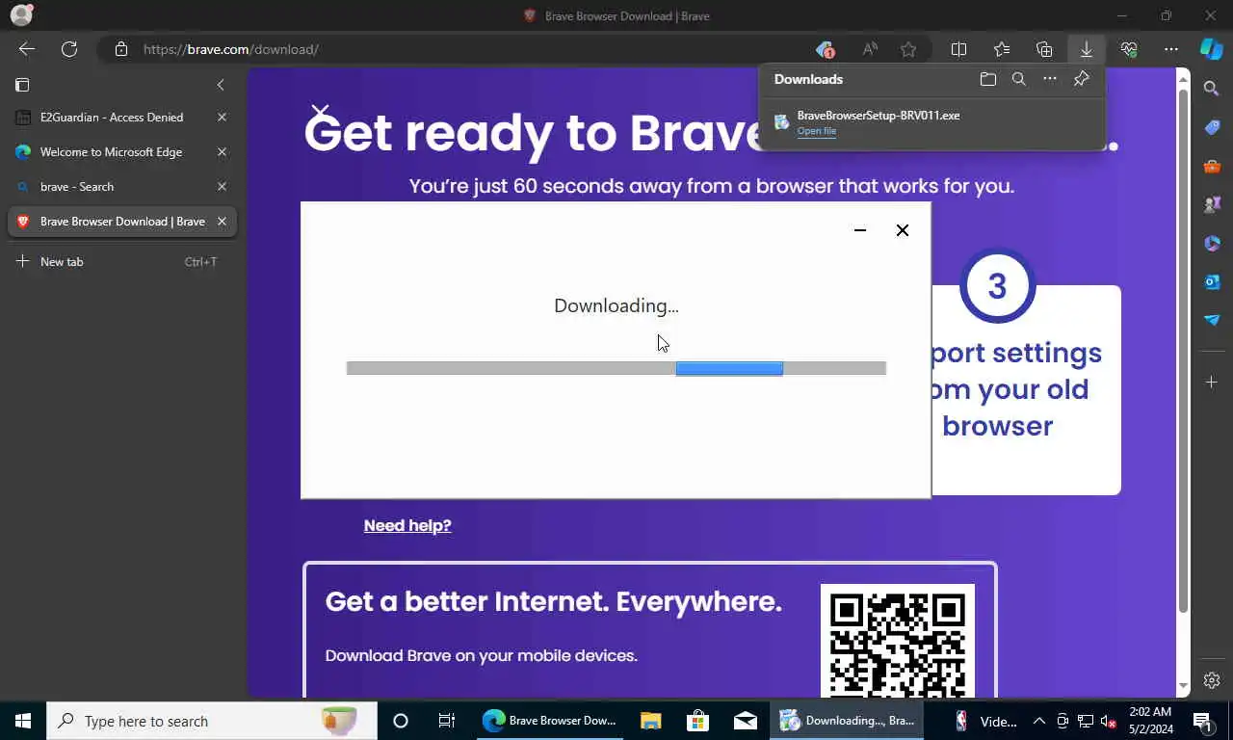Open sidebar settings gear icon
Image resolution: width=1233 pixels, height=740 pixels.
tap(1212, 680)
